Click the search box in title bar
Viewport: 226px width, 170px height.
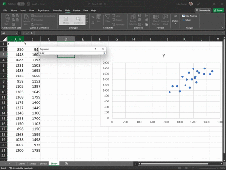click(x=114, y=4)
